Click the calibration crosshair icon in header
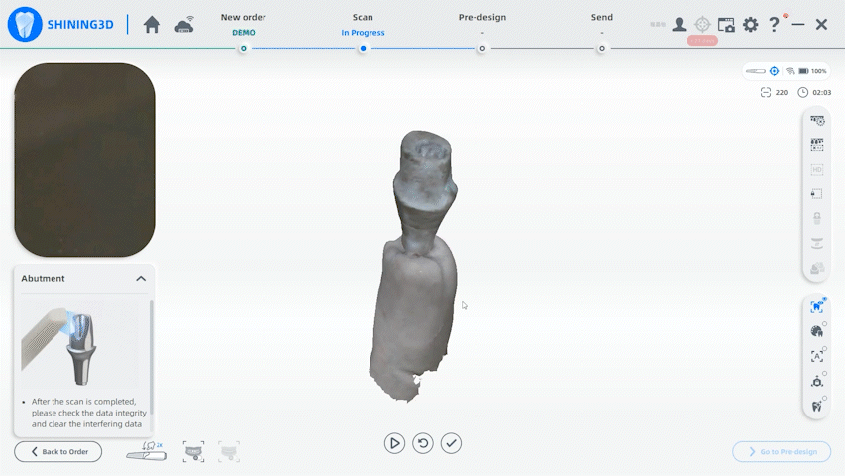The height and width of the screenshot is (476, 846). pos(702,25)
